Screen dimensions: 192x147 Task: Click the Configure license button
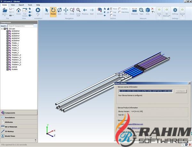pos(181,91)
